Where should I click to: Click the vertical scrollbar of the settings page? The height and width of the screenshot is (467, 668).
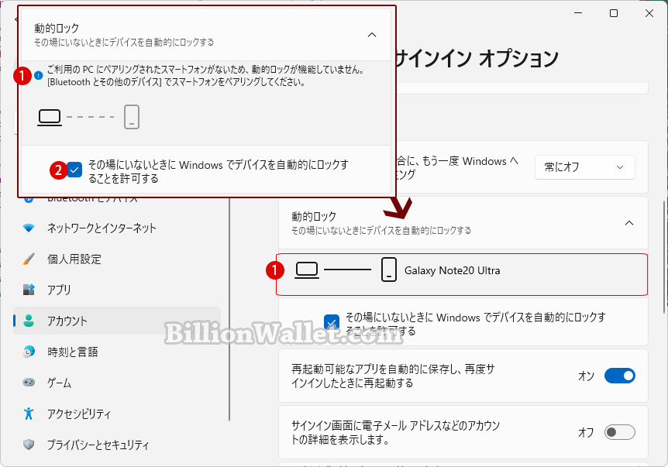[664, 257]
